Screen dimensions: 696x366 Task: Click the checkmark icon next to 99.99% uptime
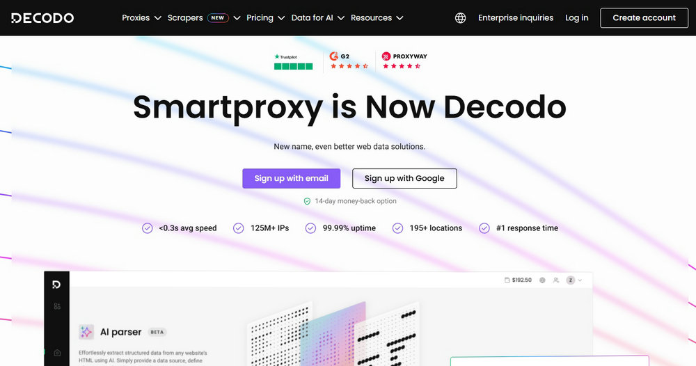(310, 228)
